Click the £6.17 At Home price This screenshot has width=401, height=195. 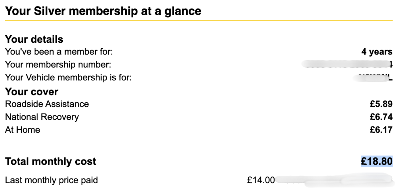381,130
